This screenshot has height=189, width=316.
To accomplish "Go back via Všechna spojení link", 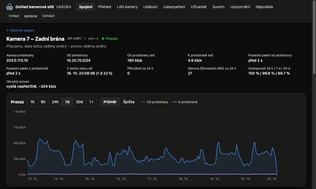I will (20, 30).
